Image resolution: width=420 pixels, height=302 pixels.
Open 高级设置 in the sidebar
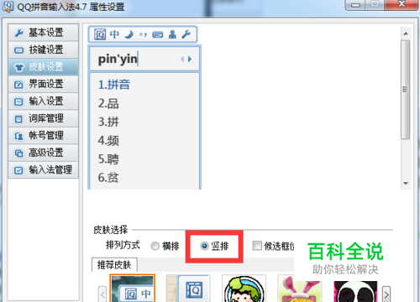pos(43,153)
